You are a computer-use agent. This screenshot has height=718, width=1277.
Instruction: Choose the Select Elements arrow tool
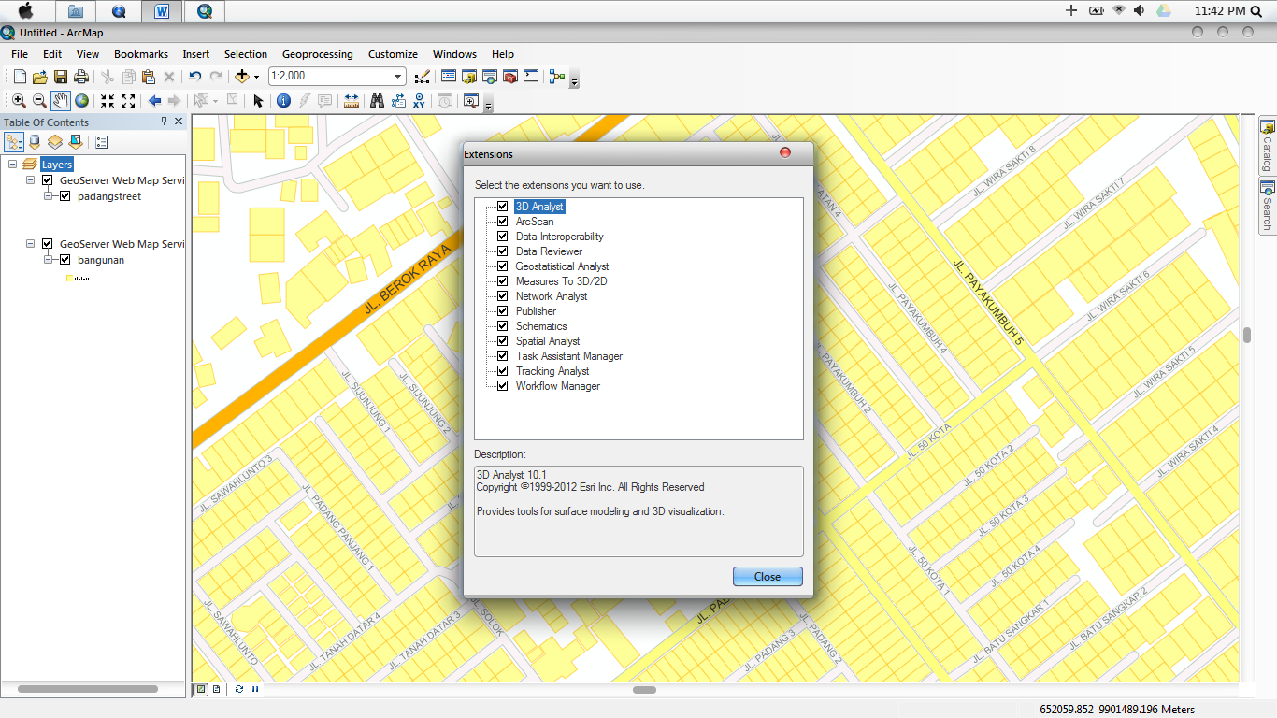[x=258, y=101]
